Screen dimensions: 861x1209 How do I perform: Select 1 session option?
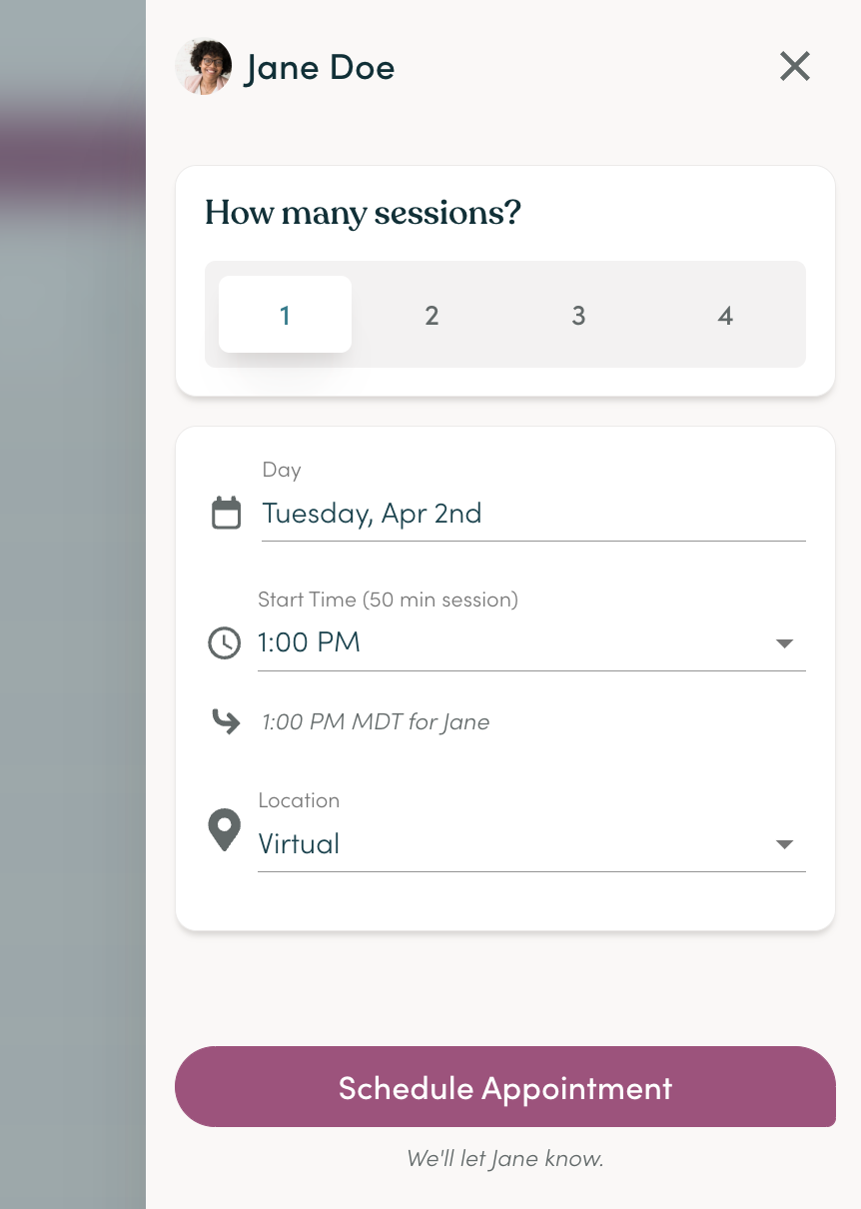coord(285,315)
